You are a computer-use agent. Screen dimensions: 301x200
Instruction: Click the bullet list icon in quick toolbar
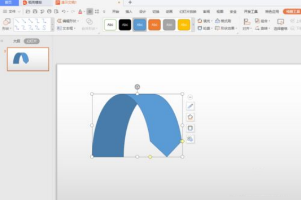(97, 12)
